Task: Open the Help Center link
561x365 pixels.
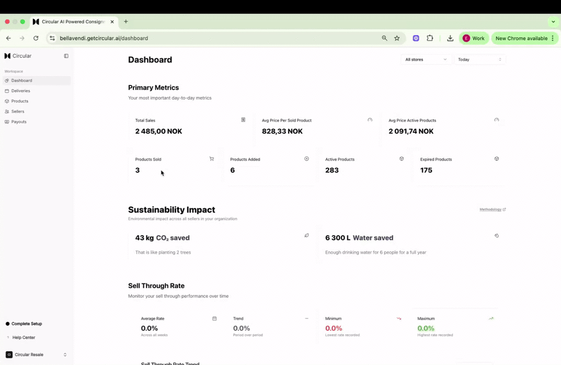Action: 21,338
